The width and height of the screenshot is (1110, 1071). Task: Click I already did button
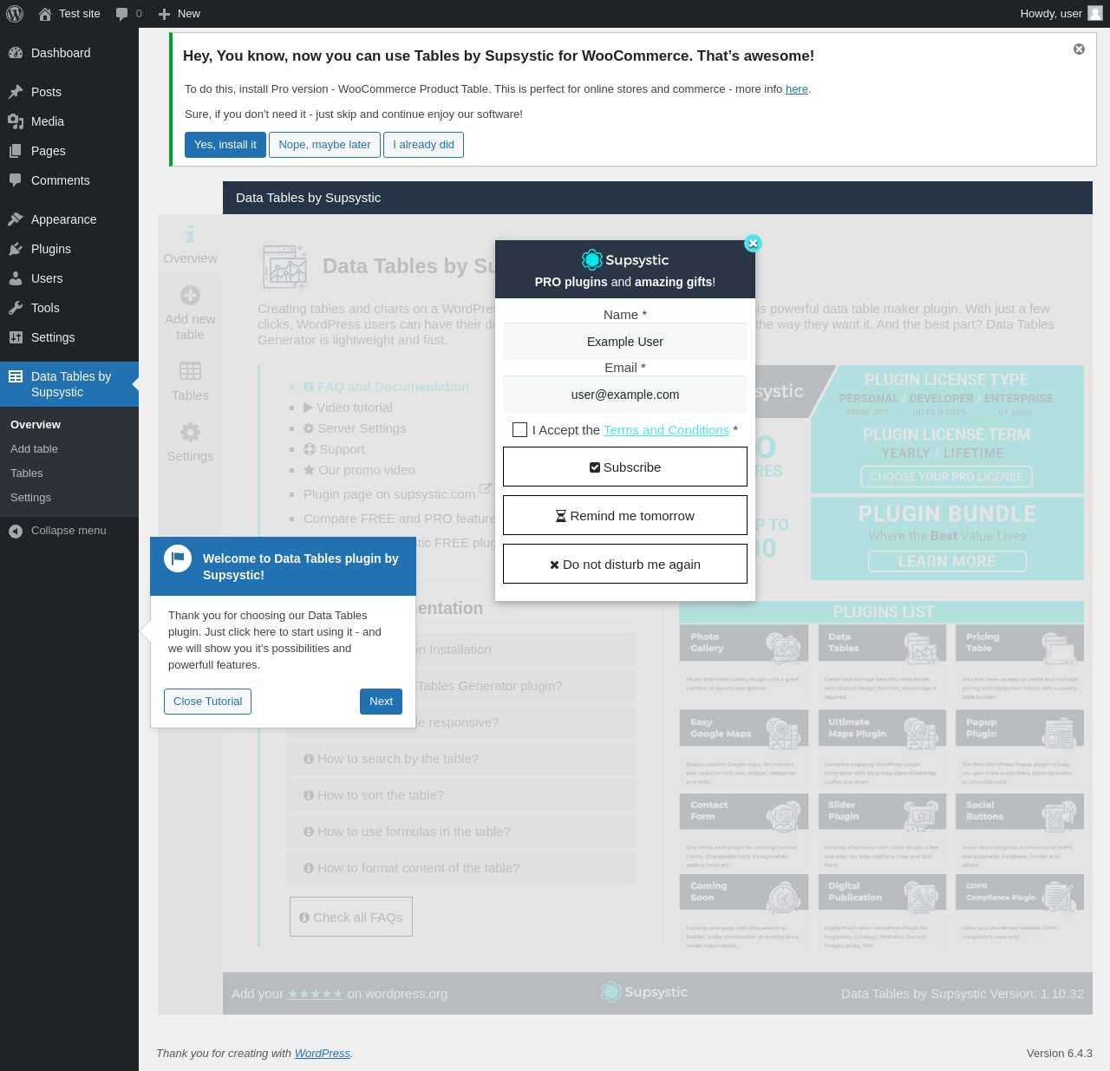tap(423, 145)
